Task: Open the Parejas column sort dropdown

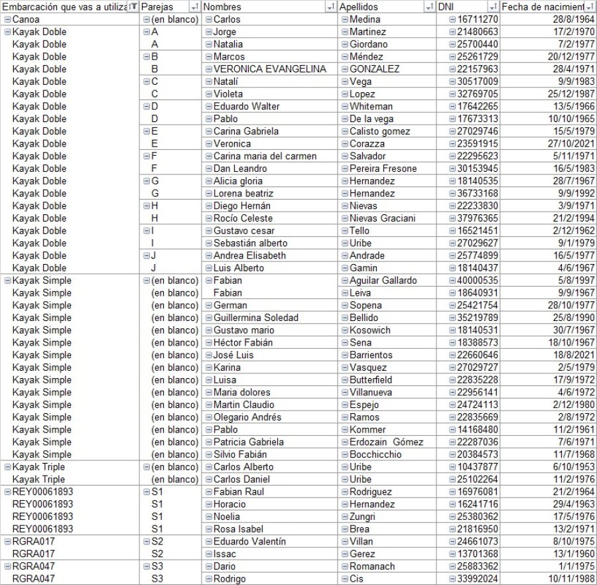Action: [194, 7]
